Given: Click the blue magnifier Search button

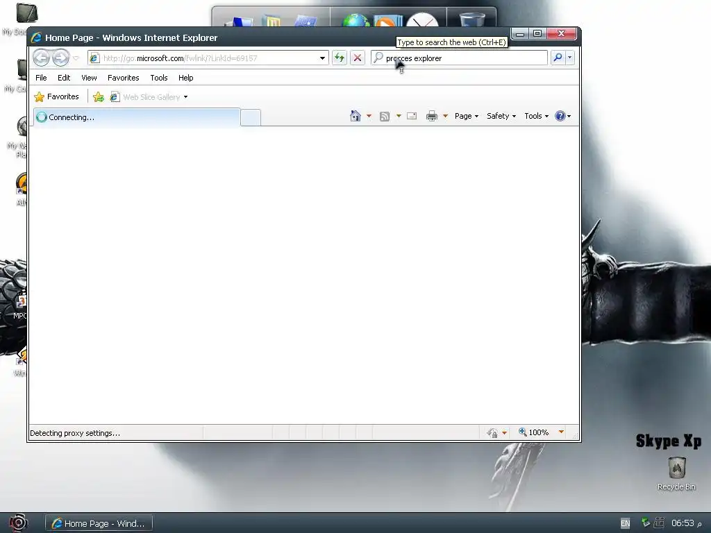Looking at the screenshot, I should pyautogui.click(x=558, y=58).
